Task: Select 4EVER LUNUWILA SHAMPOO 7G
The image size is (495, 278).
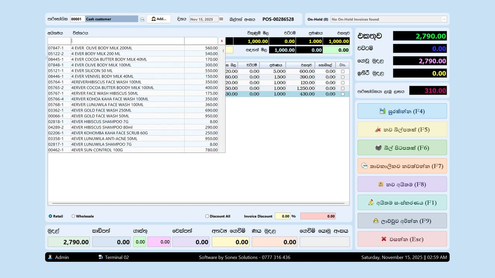Action: coord(133,144)
